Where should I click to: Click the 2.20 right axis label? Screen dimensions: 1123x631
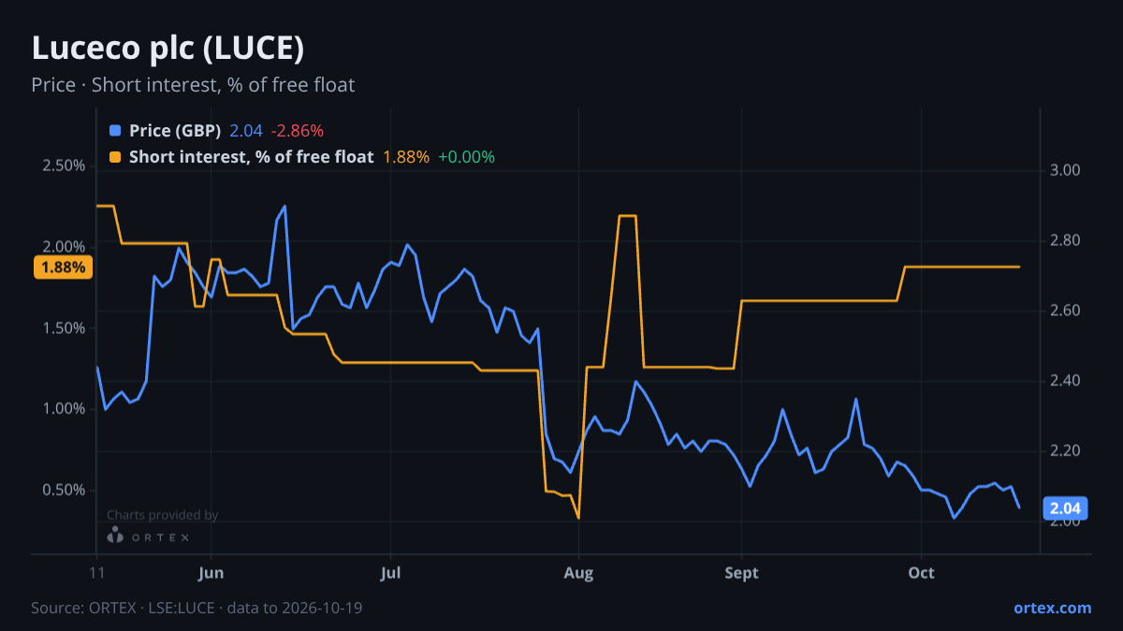tap(1066, 451)
